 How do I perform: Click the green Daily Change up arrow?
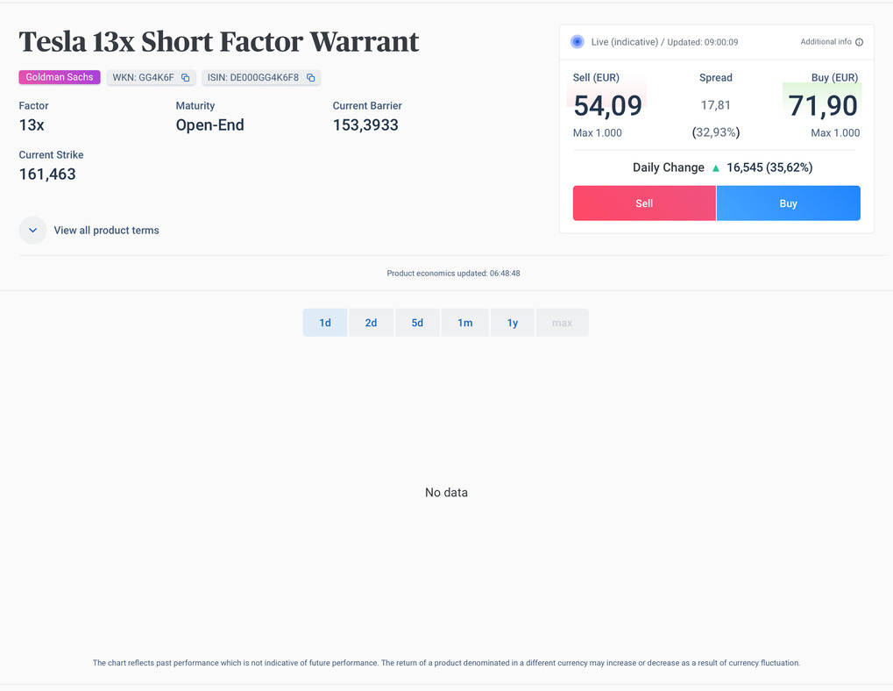[715, 167]
